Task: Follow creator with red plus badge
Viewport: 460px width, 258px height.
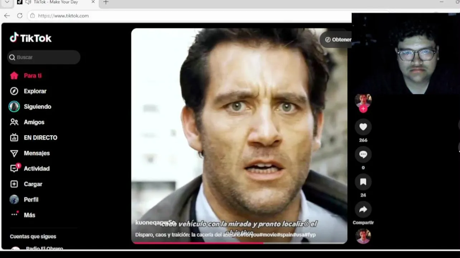Action: click(x=363, y=109)
